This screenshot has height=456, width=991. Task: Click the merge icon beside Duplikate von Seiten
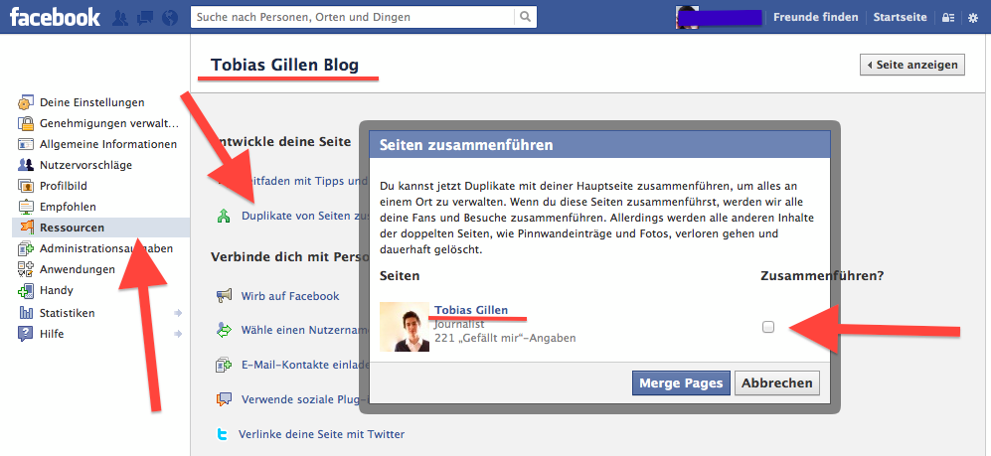[224, 216]
